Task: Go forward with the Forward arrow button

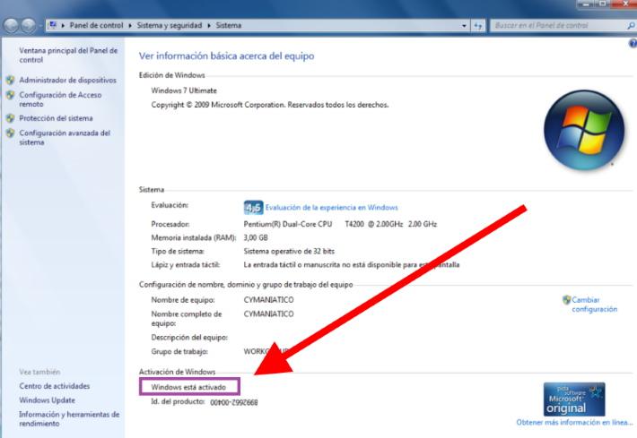Action: 28,26
